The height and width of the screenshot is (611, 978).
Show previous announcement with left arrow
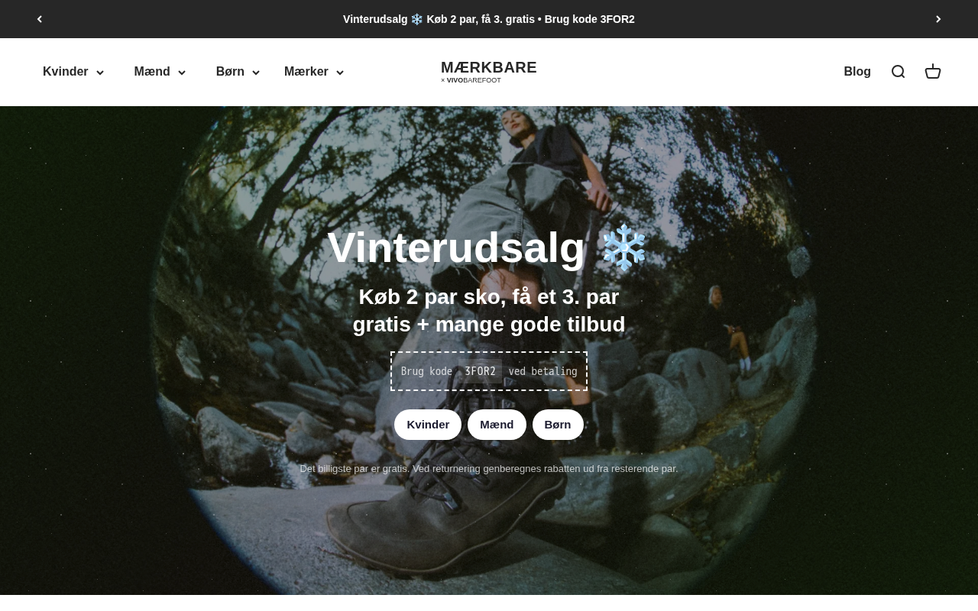point(40,19)
